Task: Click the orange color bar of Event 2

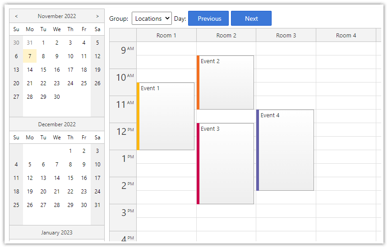Action: [198, 83]
